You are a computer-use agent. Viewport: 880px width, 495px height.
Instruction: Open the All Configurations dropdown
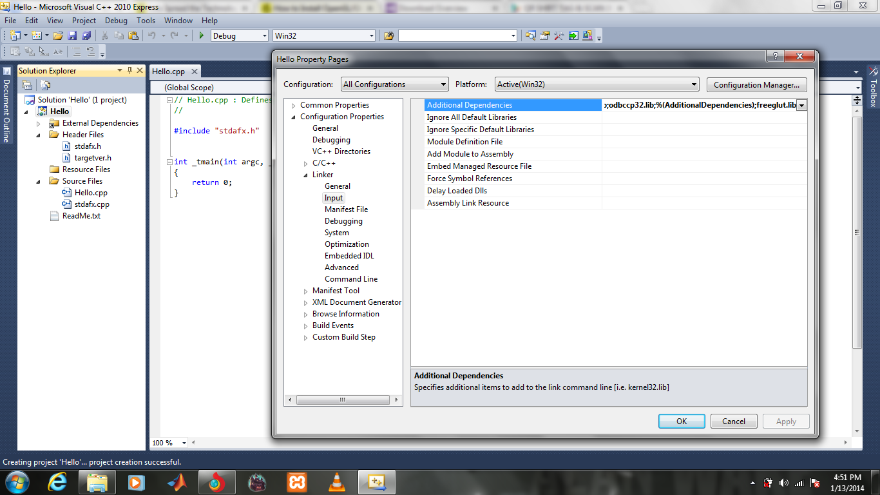[x=442, y=84]
